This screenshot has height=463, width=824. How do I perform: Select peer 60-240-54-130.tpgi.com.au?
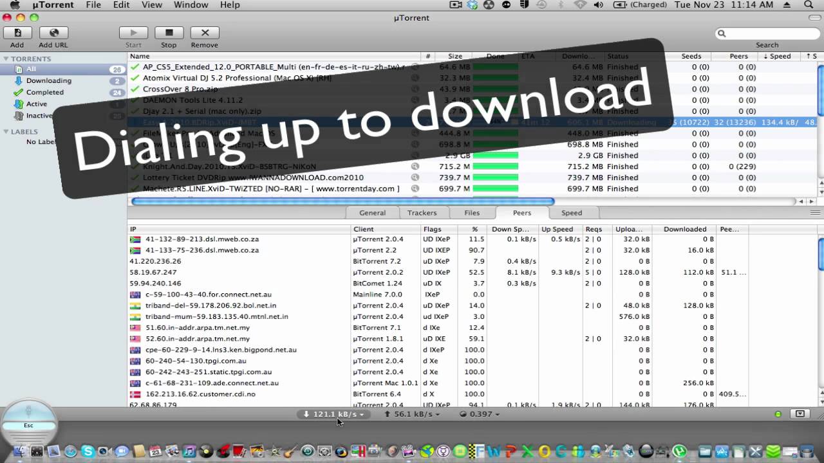point(472,361)
